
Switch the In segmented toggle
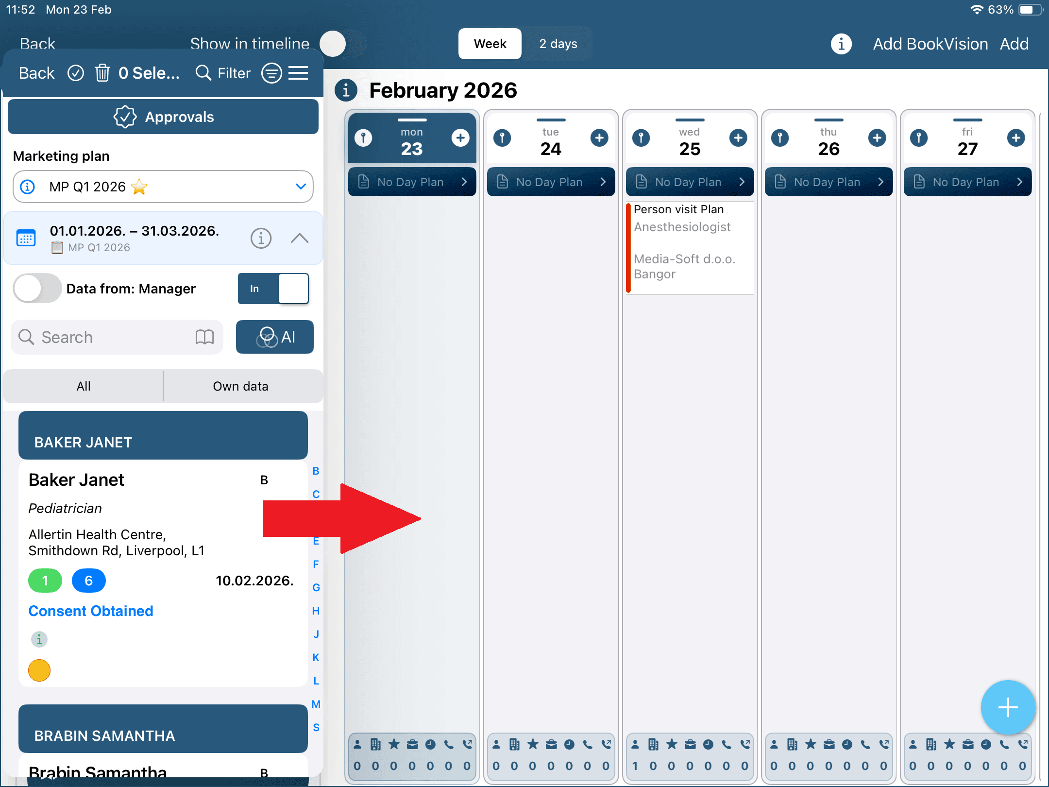pos(273,289)
